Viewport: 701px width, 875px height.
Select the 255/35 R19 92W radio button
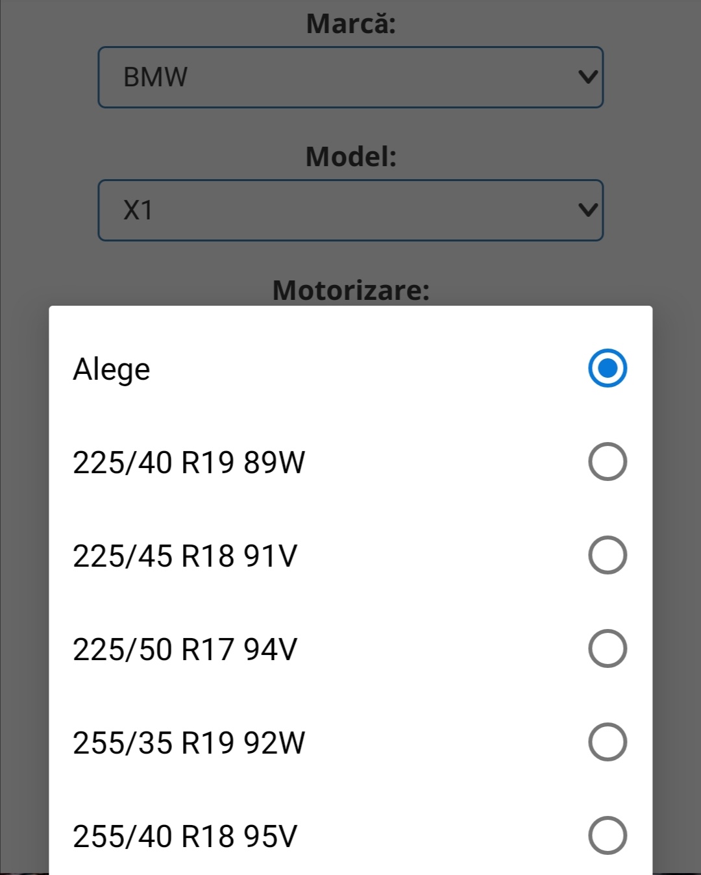coord(607,742)
